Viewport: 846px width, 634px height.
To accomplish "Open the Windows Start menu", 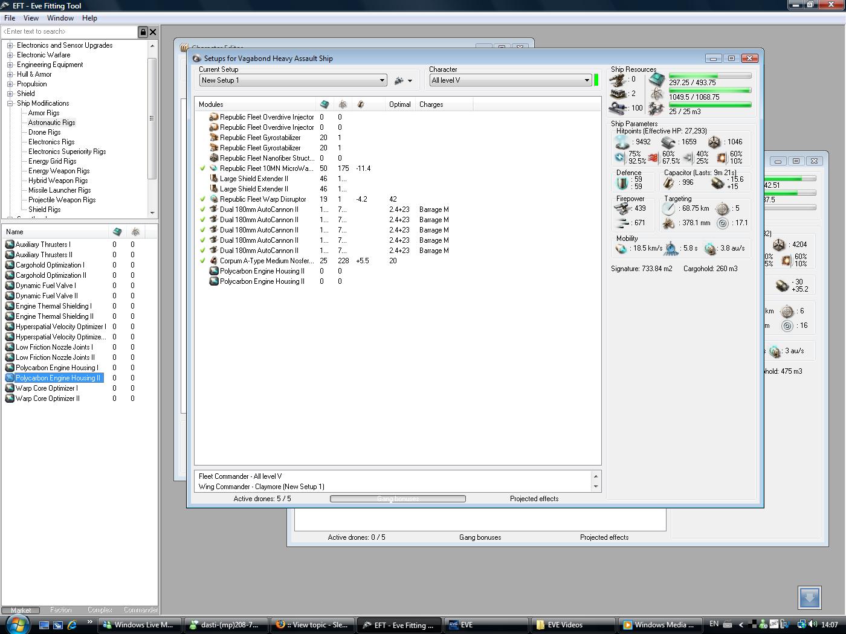I will (x=16, y=624).
